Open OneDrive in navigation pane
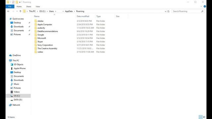The height and width of the screenshot is (119, 212). pos(17,55)
